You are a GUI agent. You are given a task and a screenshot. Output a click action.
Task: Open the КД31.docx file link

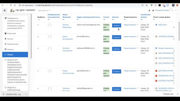point(163,25)
